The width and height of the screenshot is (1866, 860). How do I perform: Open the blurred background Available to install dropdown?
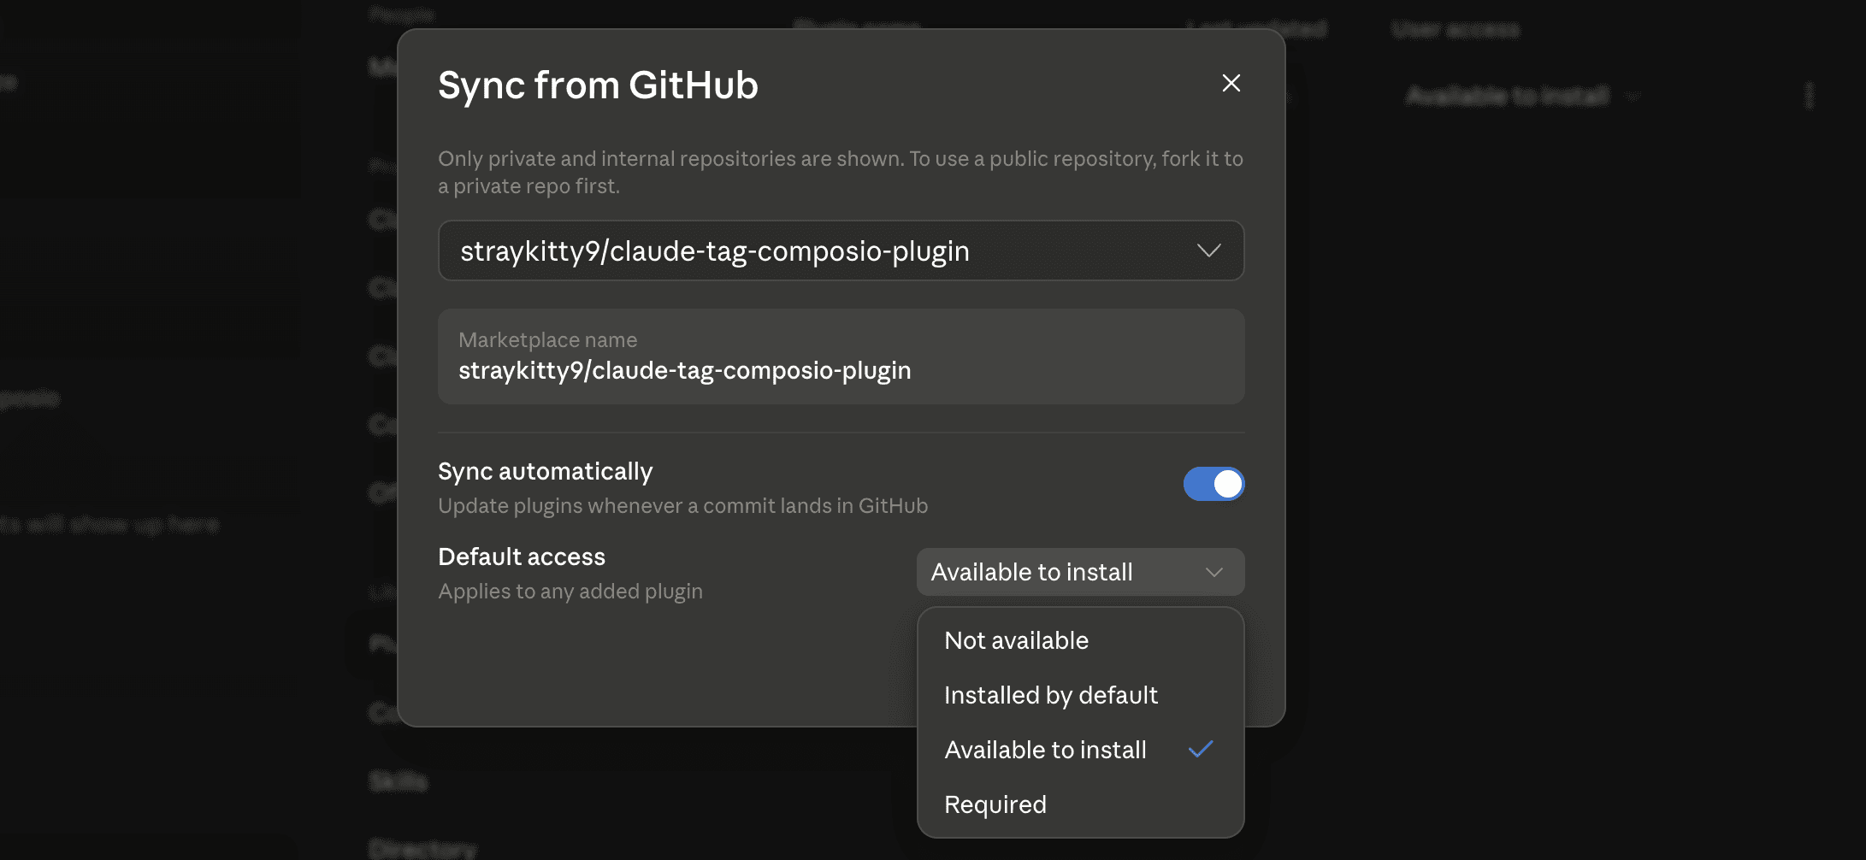coord(1522,96)
